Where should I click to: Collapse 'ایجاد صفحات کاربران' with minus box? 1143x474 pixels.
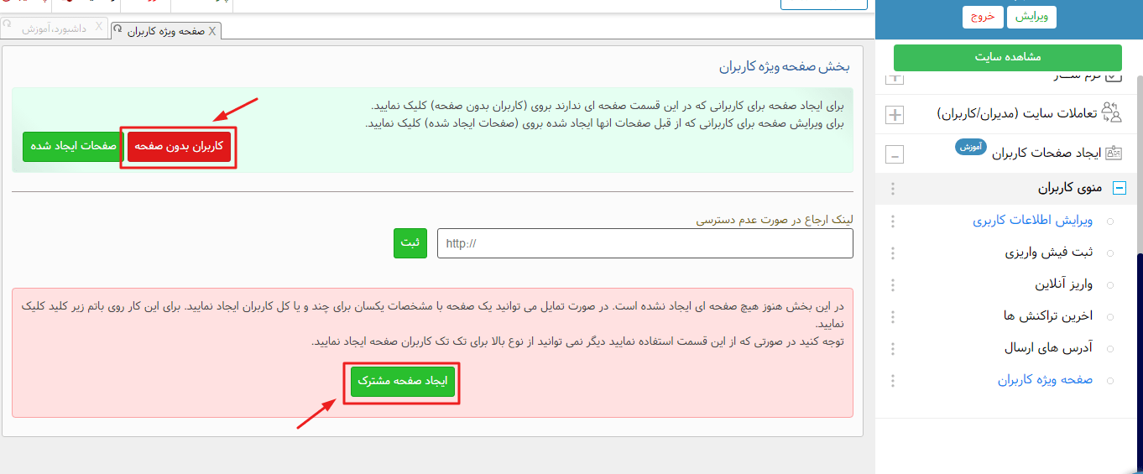point(895,154)
